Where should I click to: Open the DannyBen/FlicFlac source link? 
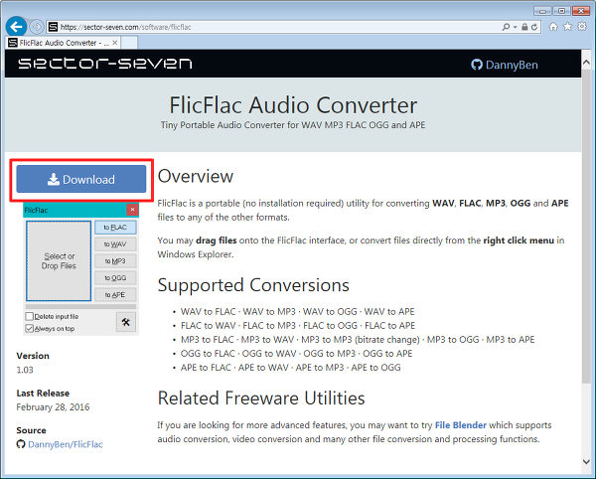click(66, 444)
